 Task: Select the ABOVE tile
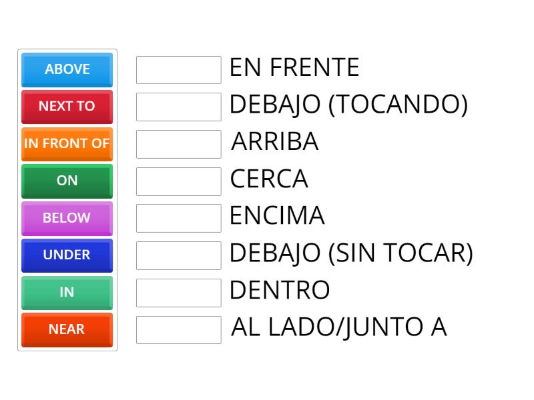click(67, 69)
